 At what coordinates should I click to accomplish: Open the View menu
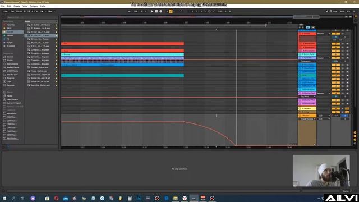(25, 6)
